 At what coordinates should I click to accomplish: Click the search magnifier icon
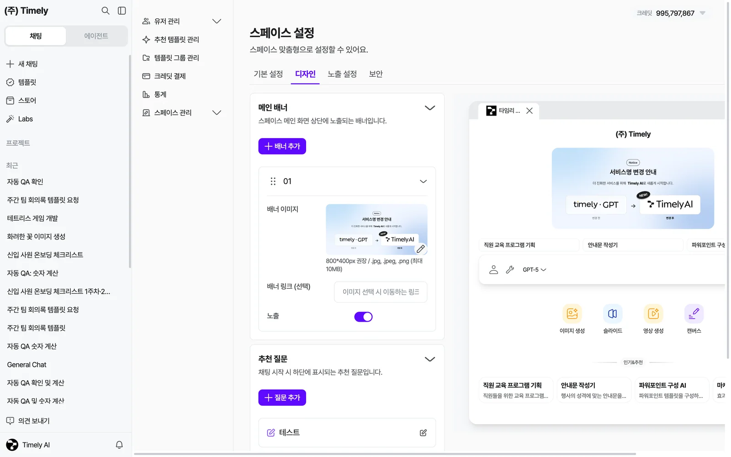[x=106, y=11]
